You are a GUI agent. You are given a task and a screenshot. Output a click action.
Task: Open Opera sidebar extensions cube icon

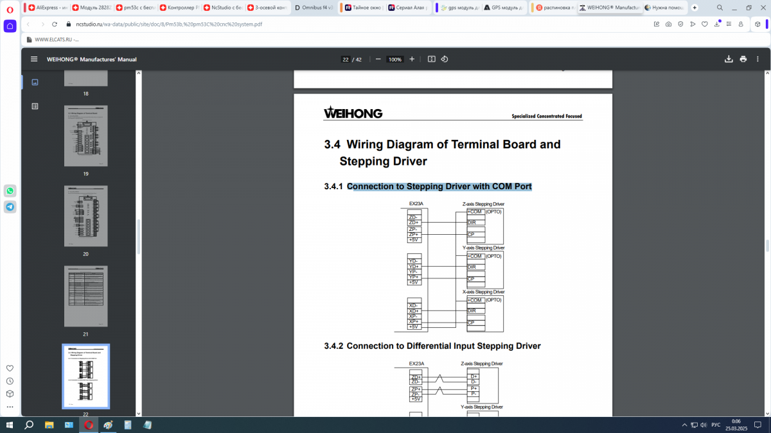(x=10, y=394)
